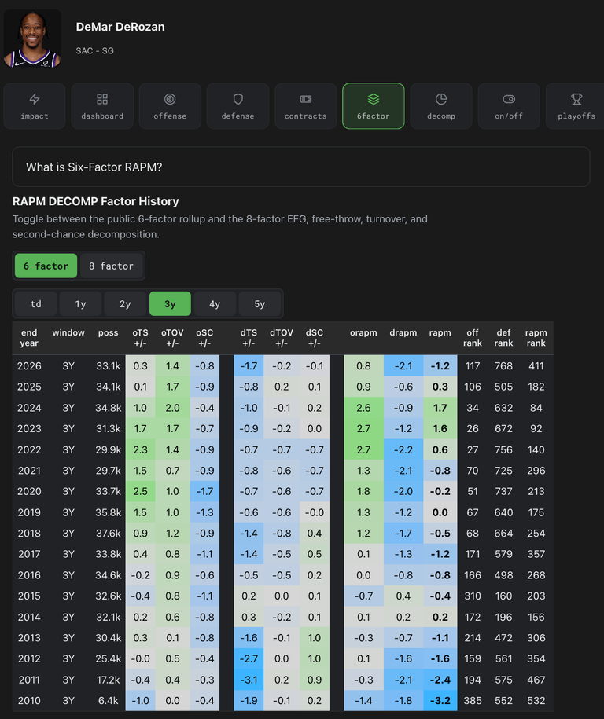Click the dSC +/- column header
This screenshot has height=719, width=604.
(315, 338)
